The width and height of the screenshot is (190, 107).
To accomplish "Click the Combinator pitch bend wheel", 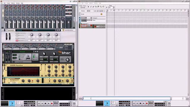I will [7, 36].
